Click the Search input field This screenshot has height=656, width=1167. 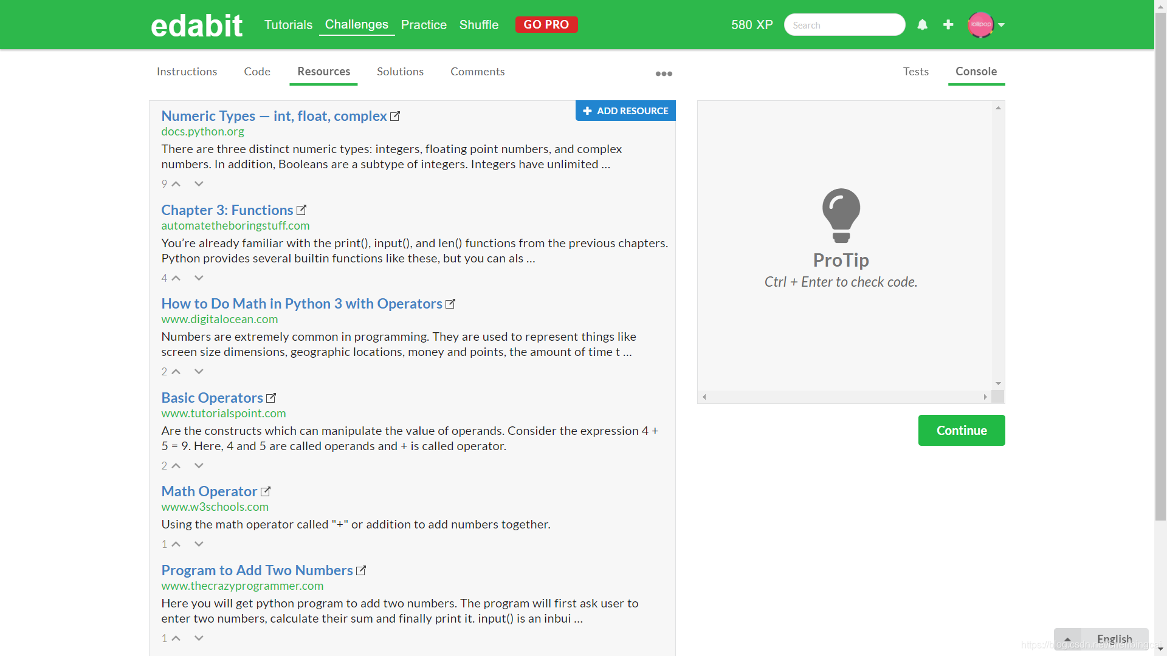(842, 25)
